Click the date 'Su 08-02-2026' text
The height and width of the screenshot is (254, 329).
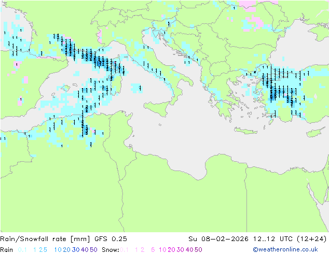pos(218,239)
